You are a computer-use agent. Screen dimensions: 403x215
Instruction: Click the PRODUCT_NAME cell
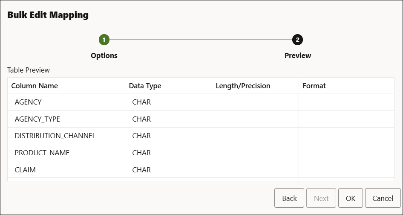point(42,153)
